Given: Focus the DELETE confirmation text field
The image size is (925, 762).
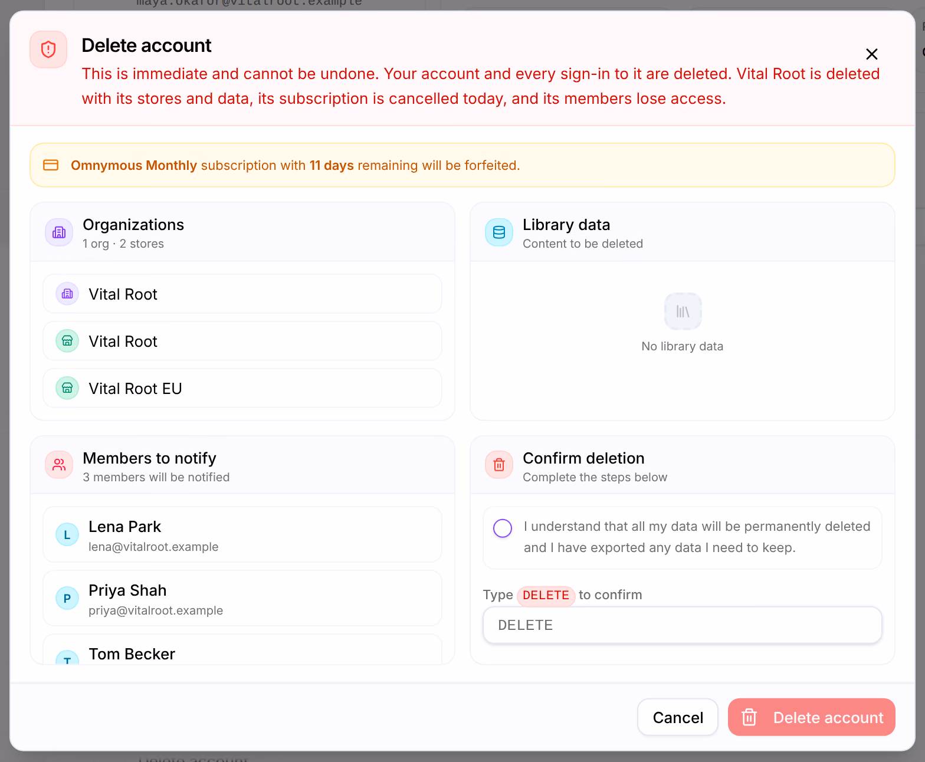Looking at the screenshot, I should [x=683, y=625].
